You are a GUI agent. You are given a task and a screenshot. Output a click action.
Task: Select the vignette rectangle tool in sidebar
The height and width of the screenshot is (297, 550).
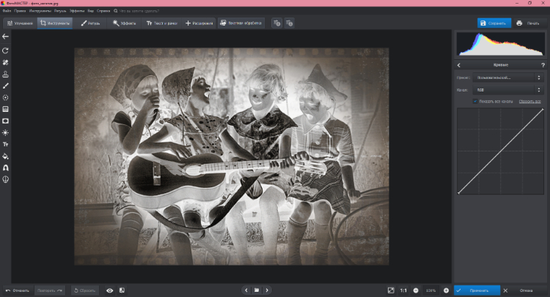coord(6,121)
